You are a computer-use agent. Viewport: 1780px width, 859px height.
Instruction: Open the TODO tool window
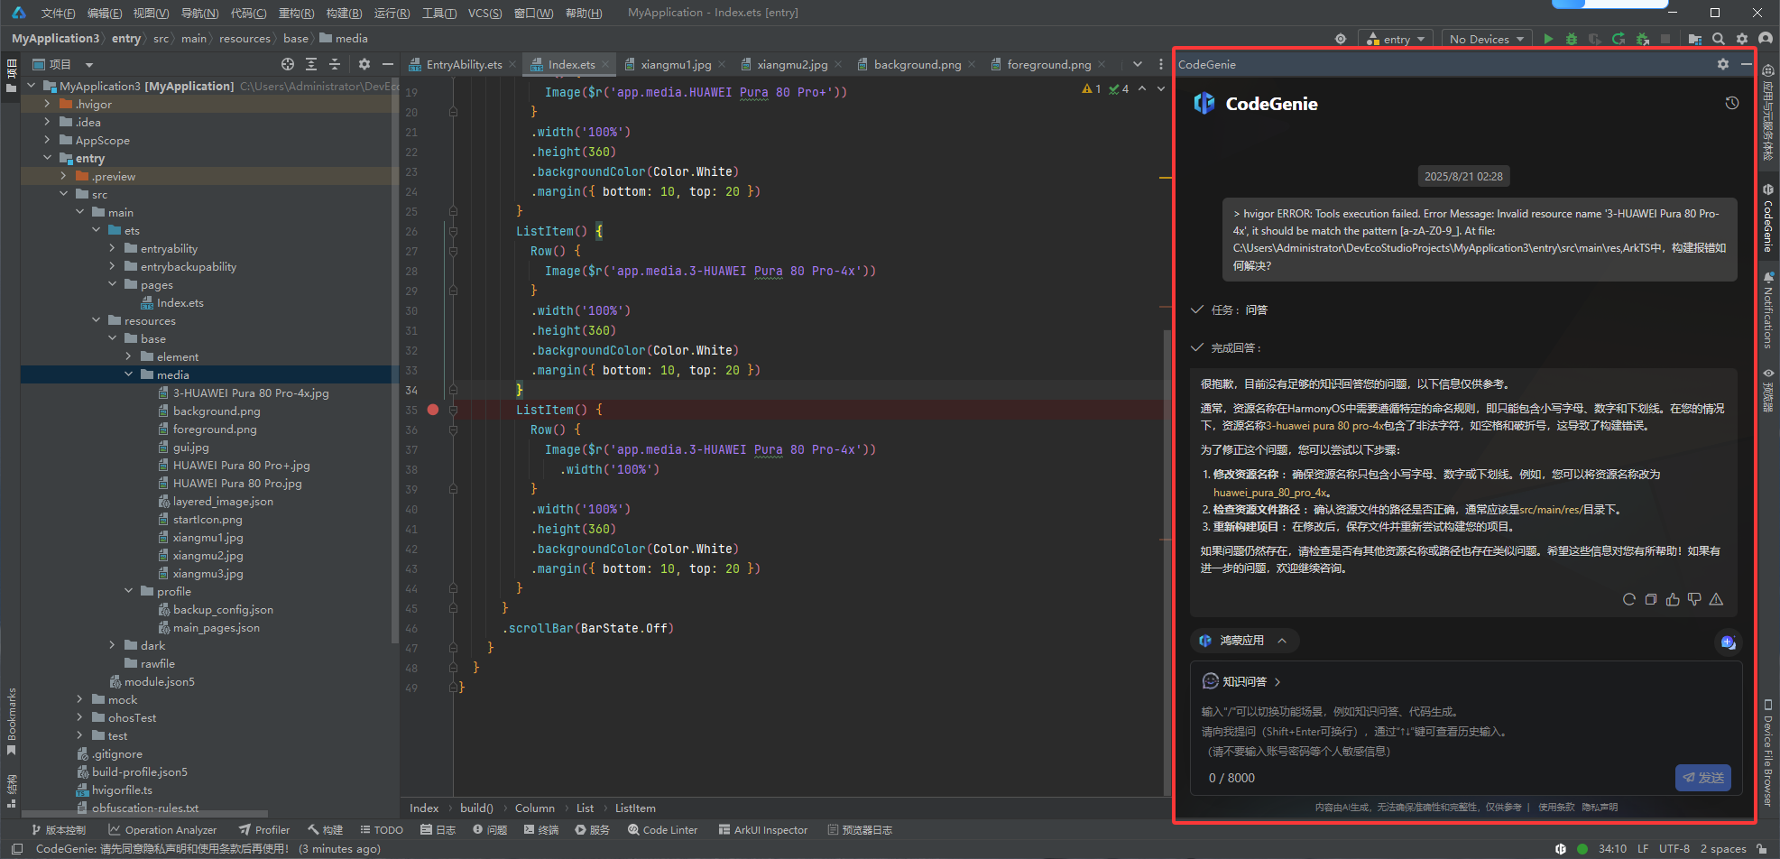[x=382, y=830]
